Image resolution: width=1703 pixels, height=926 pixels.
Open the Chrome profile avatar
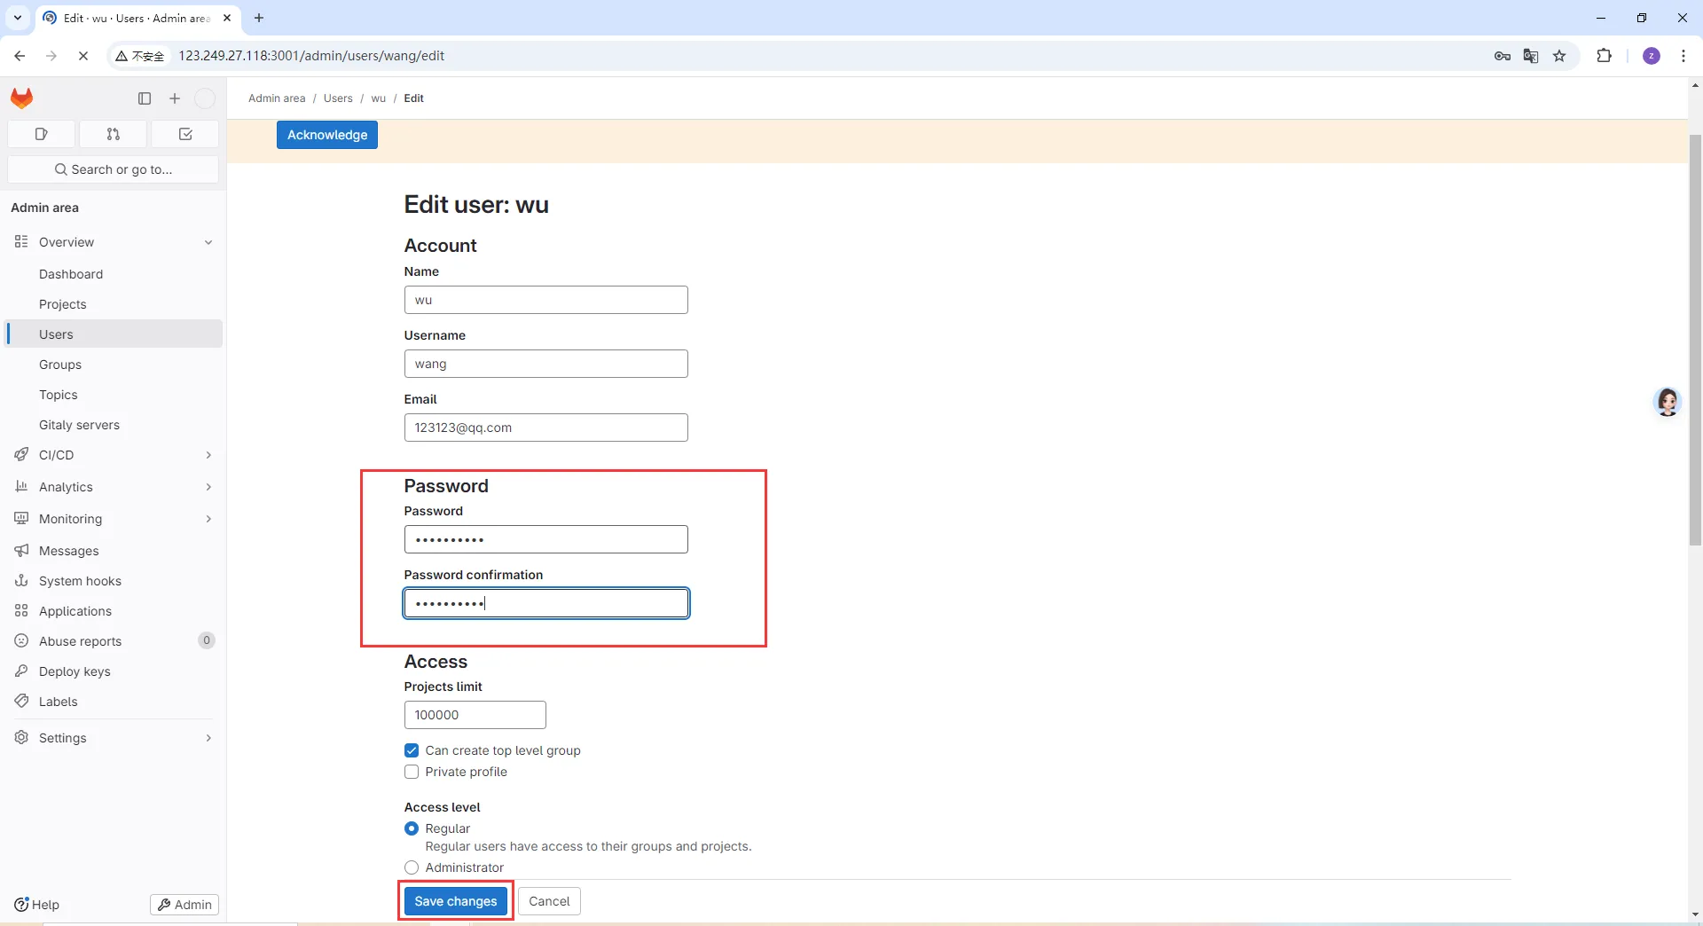(1652, 56)
